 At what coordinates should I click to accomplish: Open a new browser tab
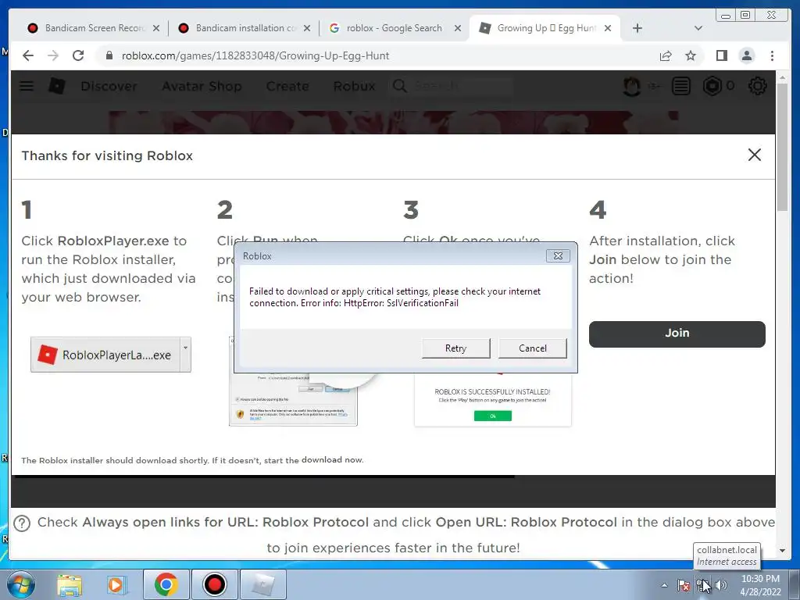[637, 28]
